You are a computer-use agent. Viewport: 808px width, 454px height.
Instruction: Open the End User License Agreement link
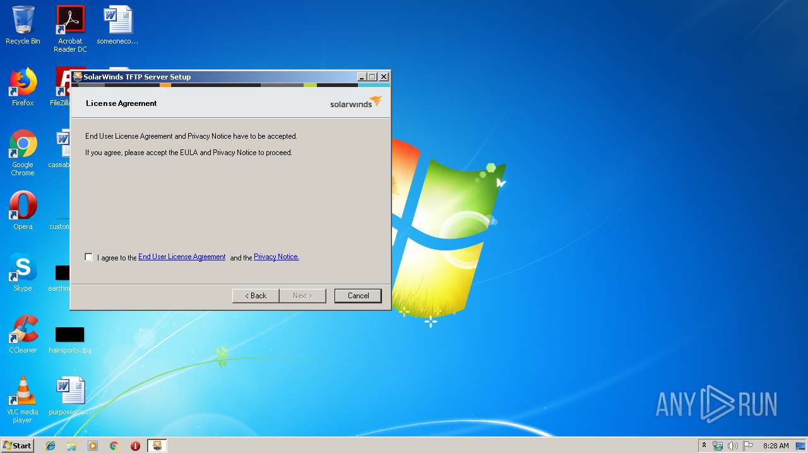pyautogui.click(x=182, y=257)
